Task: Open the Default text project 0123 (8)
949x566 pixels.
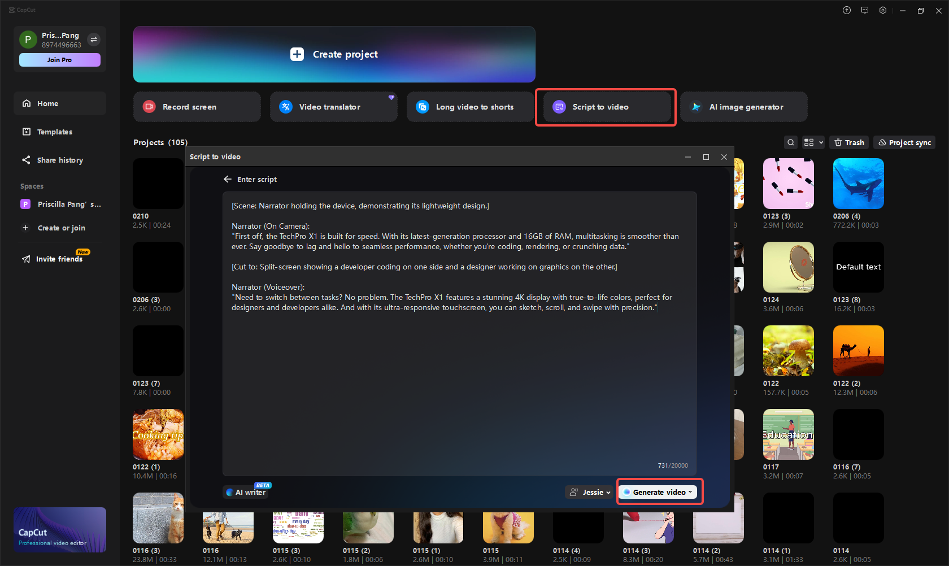Action: (x=859, y=267)
